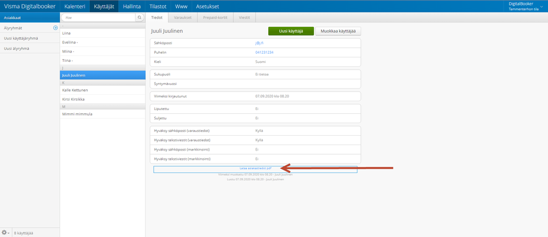This screenshot has width=548, height=237.
Task: Open the Käyttäjät menu
Action: click(104, 6)
